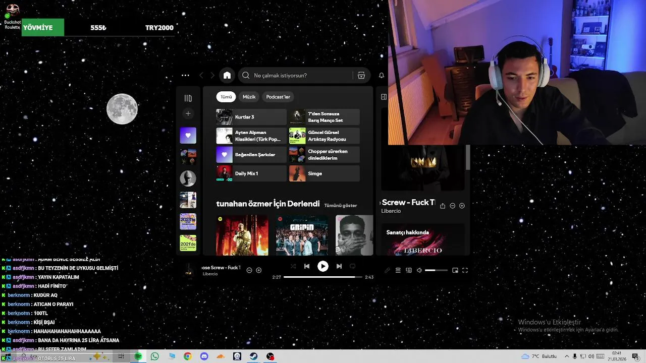Add song to playlist via player bar plus
The image size is (646, 363).
click(x=259, y=270)
